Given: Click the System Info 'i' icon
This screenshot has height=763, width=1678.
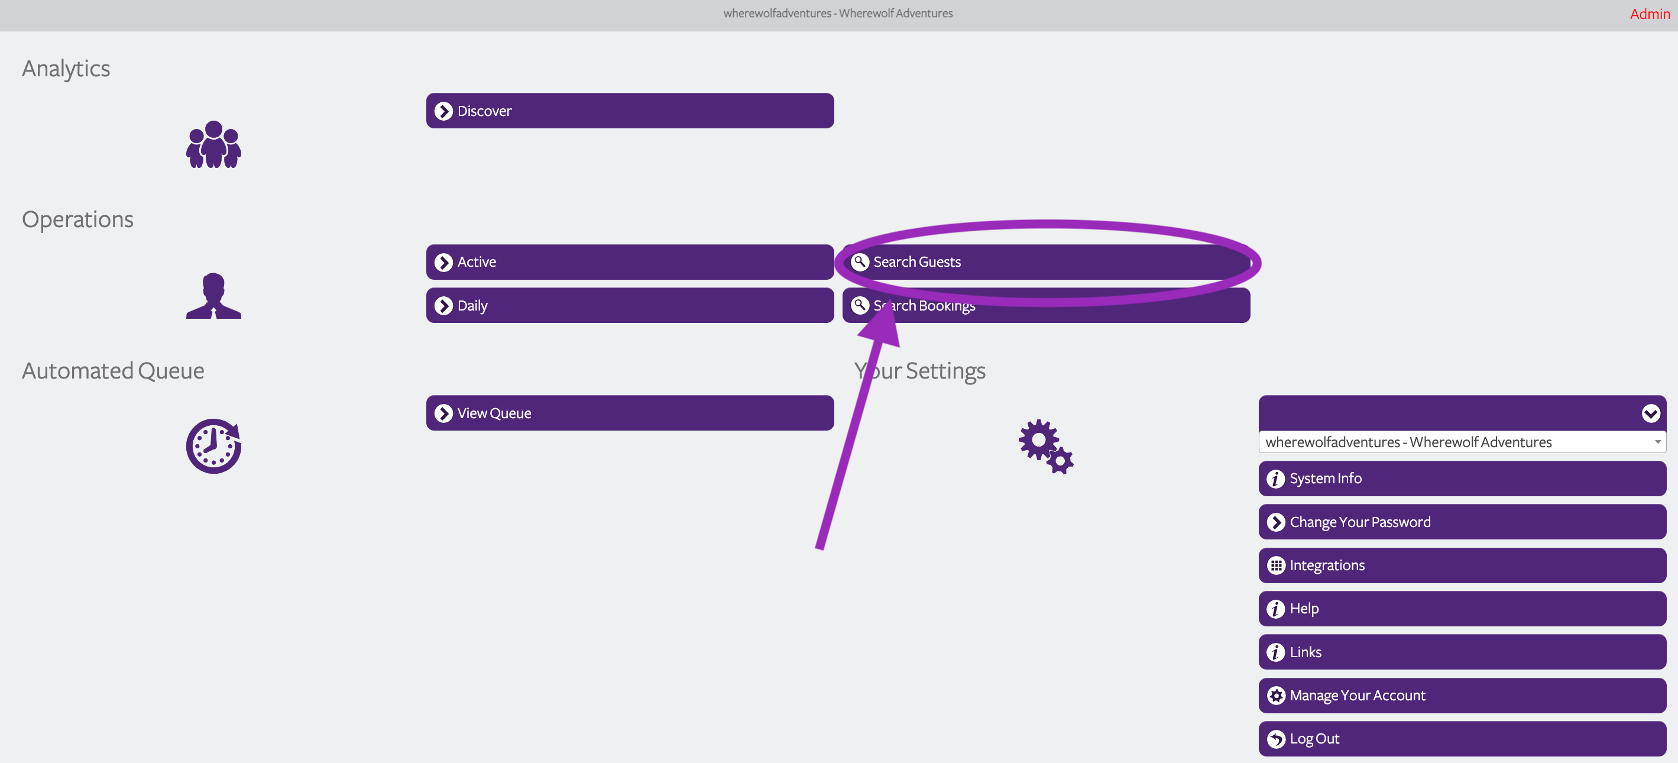Looking at the screenshot, I should [x=1276, y=480].
